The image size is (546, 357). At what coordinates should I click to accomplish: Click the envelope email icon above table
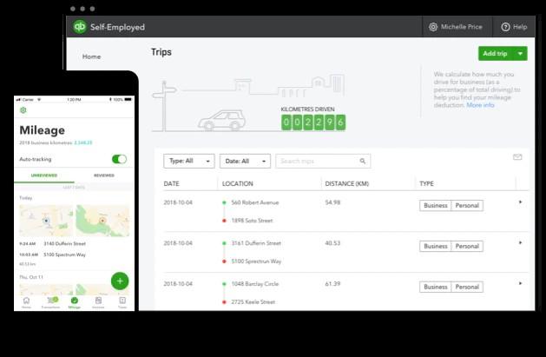coord(517,157)
